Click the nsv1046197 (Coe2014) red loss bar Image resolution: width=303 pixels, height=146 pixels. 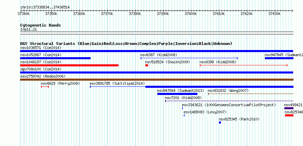click(x=69, y=65)
